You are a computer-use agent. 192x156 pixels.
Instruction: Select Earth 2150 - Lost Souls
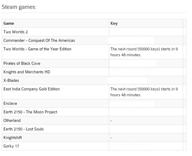pos(24,129)
